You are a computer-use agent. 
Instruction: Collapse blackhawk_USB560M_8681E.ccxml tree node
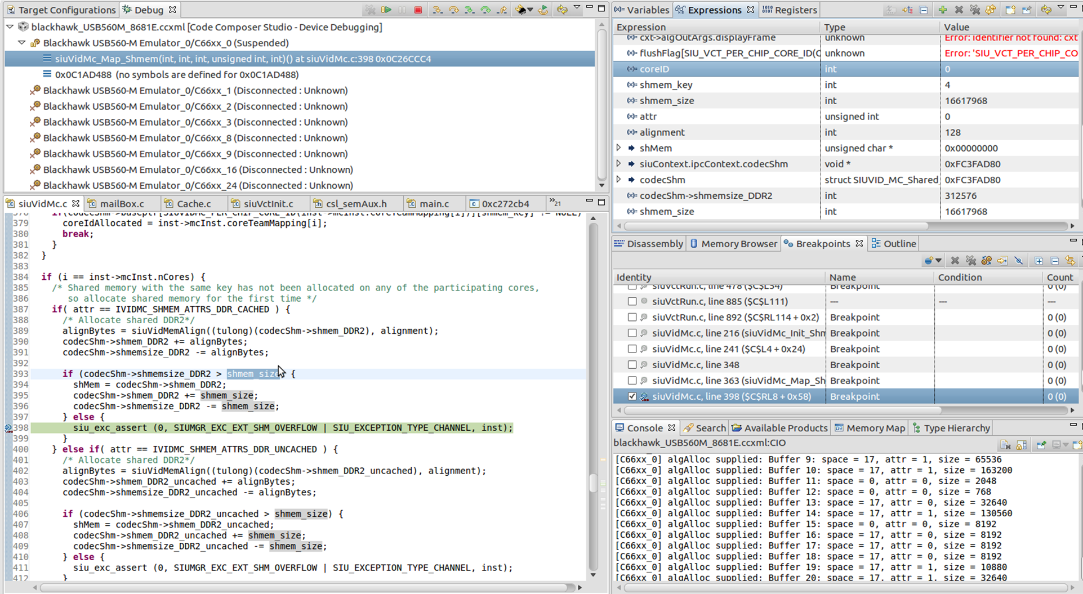[x=10, y=26]
